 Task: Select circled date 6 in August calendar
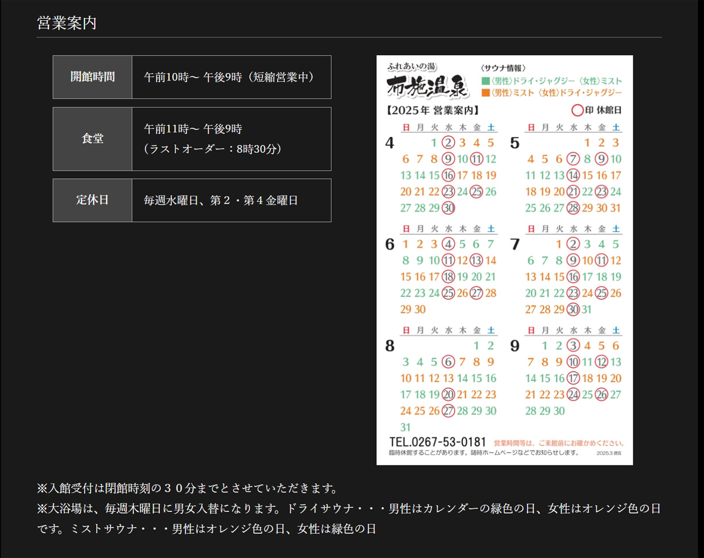[x=448, y=362]
